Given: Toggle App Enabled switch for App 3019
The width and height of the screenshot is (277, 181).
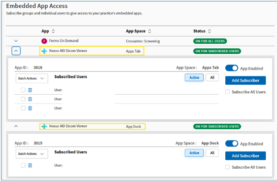Looking at the screenshot, I should click(232, 144).
